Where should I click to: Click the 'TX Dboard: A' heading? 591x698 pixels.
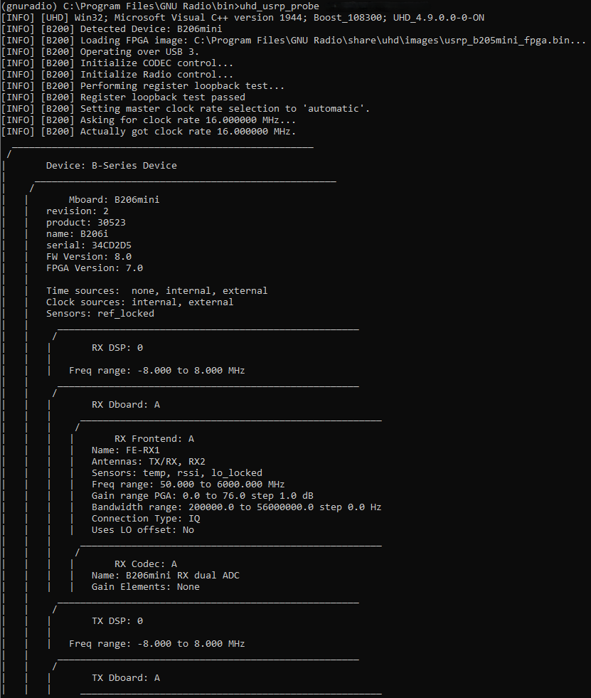(126, 677)
